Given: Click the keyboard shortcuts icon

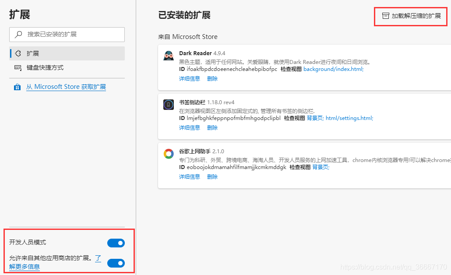Looking at the screenshot, I should tap(18, 68).
